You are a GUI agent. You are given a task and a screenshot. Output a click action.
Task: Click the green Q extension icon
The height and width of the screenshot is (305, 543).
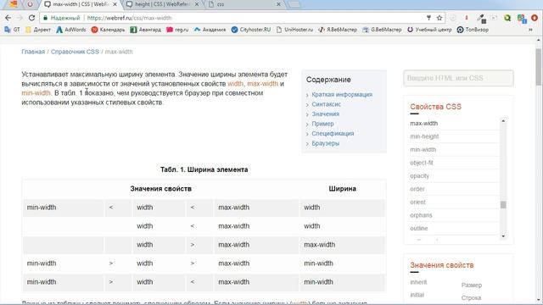(x=507, y=18)
